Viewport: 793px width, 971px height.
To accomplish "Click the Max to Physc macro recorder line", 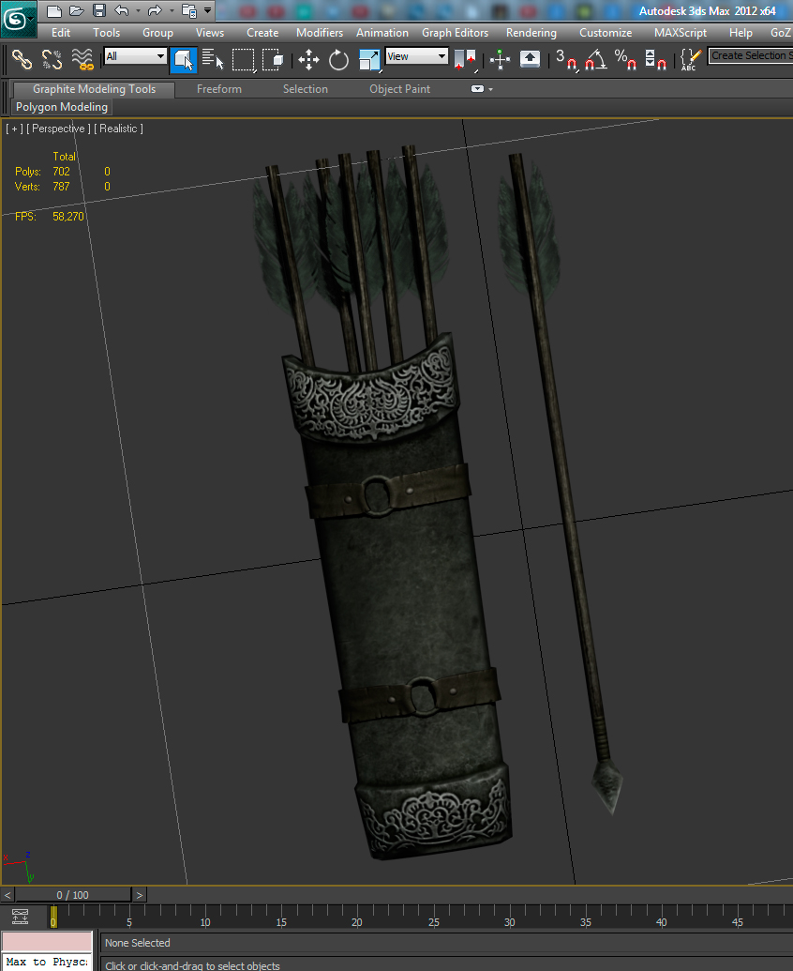I will tap(47, 963).
